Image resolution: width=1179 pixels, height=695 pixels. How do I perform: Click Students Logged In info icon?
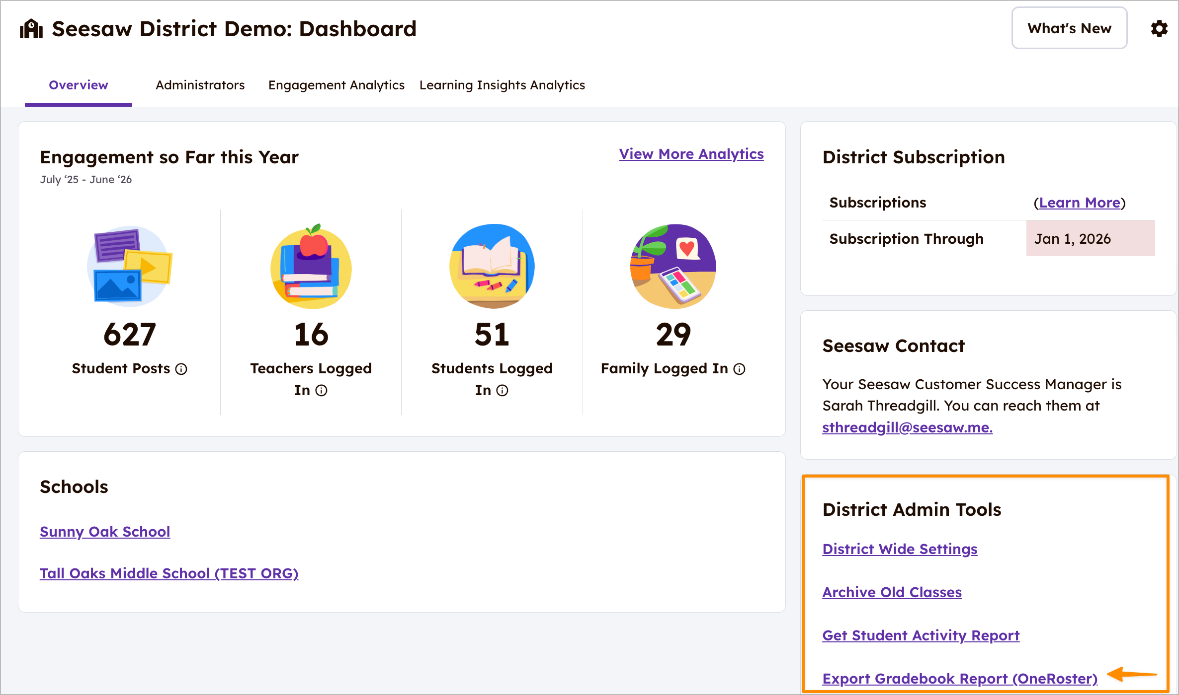pyautogui.click(x=503, y=391)
